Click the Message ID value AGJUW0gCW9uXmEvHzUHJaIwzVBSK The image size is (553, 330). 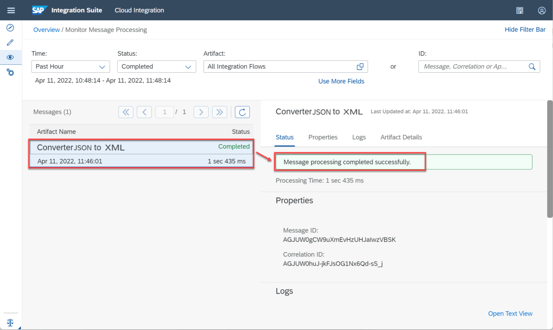point(339,240)
